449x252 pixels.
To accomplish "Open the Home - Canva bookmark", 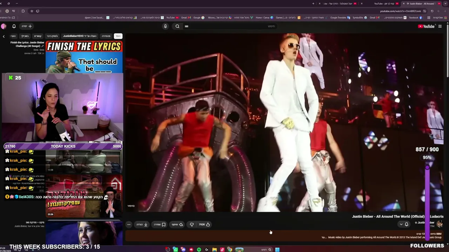I will click(x=264, y=17).
